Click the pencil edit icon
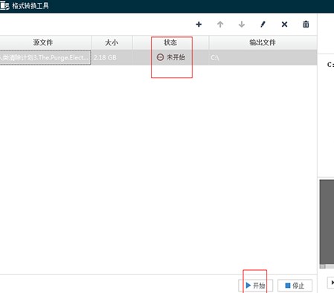334x293 pixels. [x=263, y=25]
